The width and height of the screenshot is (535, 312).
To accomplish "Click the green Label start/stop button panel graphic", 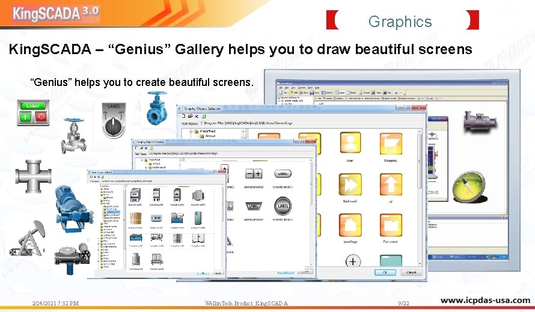I will click(x=33, y=113).
